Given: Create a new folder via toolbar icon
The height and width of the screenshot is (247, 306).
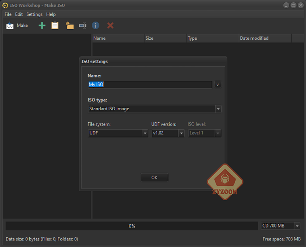Looking at the screenshot, I should (x=70, y=25).
